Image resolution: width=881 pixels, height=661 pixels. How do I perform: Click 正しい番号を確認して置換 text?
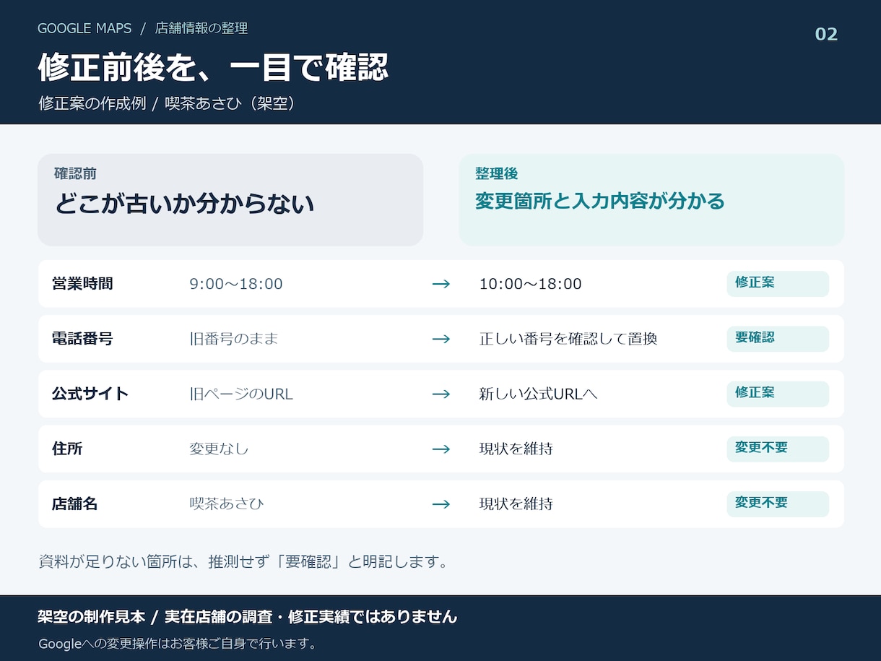coord(568,339)
